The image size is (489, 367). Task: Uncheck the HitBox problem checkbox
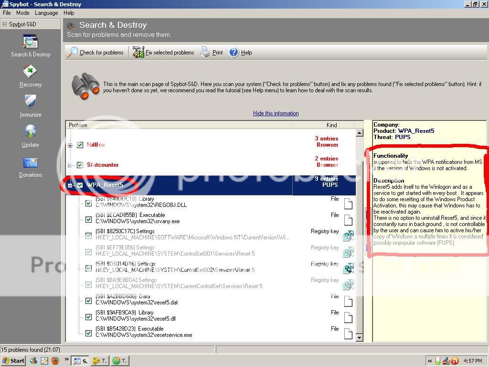click(80, 145)
